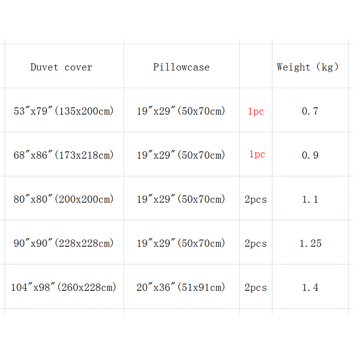Click the Weight (kg) column header
This screenshot has width=353, height=353.
pyautogui.click(x=308, y=68)
